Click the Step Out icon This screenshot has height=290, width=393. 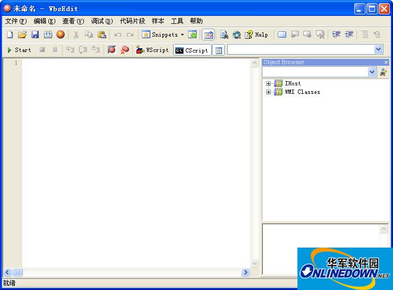coord(96,50)
